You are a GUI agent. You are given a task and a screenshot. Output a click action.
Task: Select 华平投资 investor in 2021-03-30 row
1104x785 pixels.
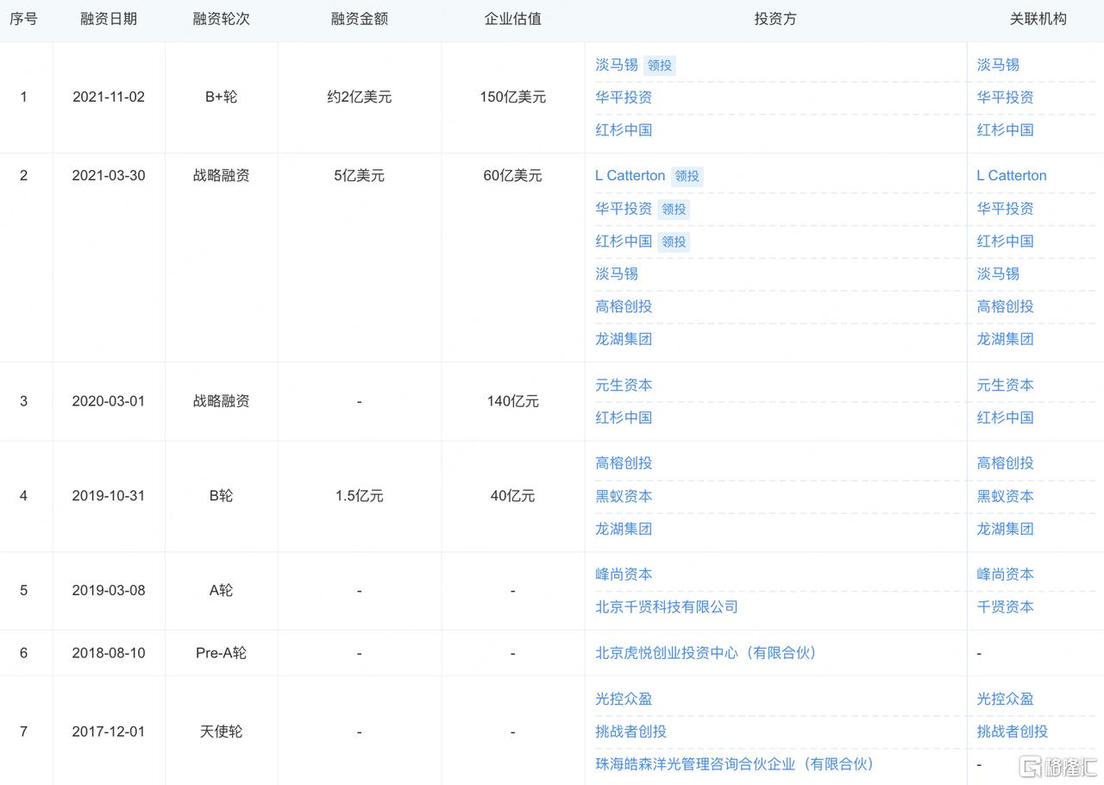(624, 209)
